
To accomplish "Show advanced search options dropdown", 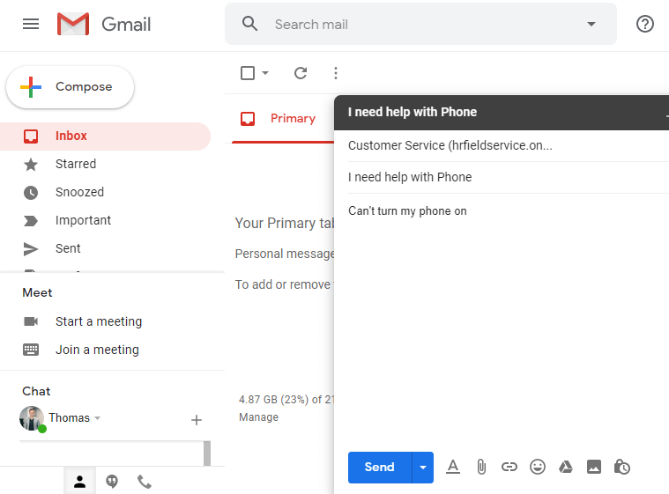I will point(591,24).
